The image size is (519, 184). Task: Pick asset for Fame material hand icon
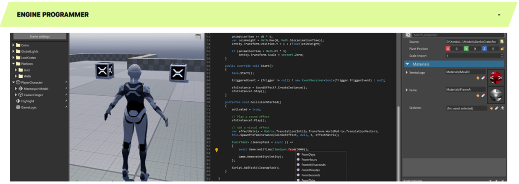click(x=478, y=95)
